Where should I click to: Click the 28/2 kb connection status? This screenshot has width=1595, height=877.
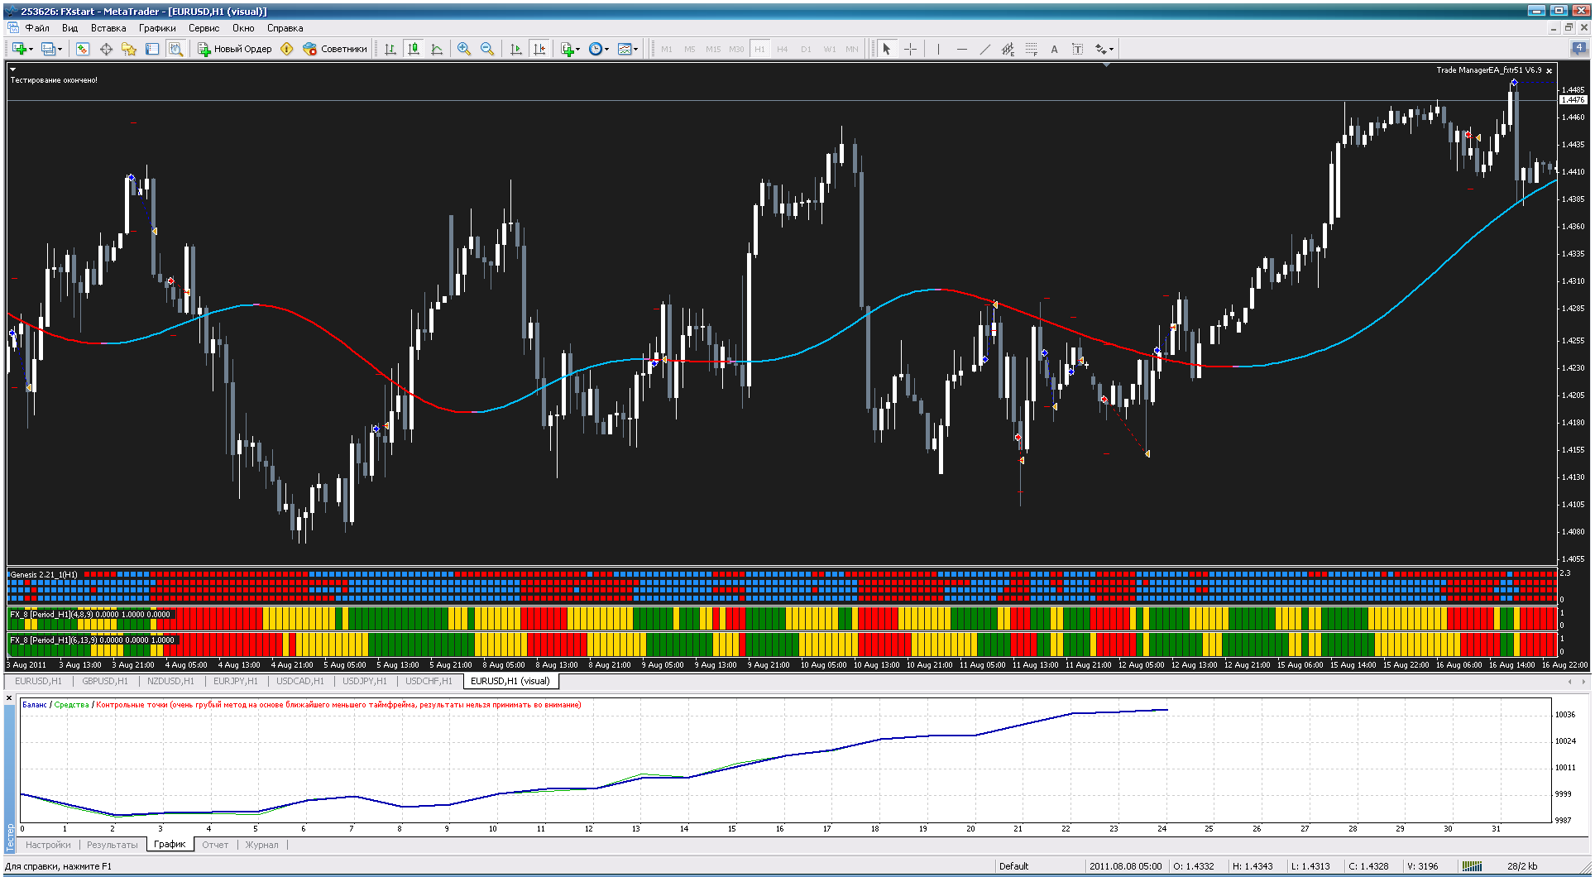1522,866
